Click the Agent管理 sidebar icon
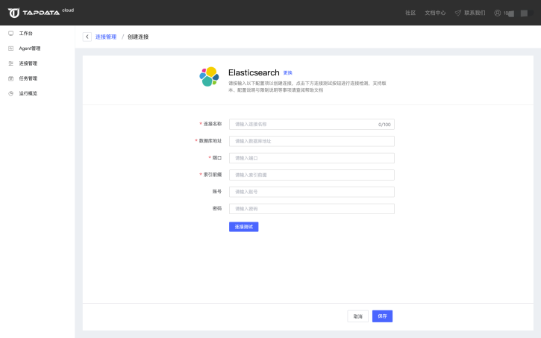Viewport: 541px width, 338px height. (x=11, y=48)
